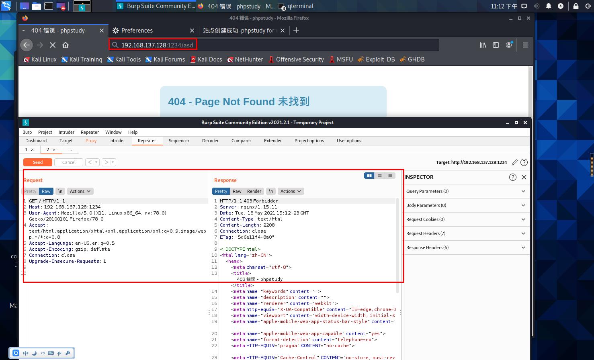Screen dimensions: 594x360
Task: Open the file manager launcher in the taskbar
Action: click(x=36, y=6)
